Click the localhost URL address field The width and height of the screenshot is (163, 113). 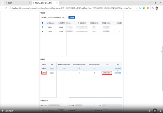click(x=73, y=8)
